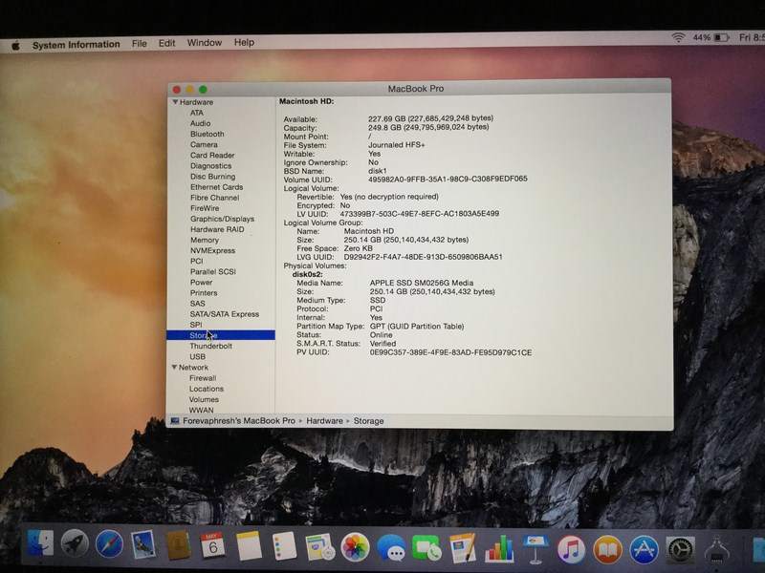The image size is (765, 573).
Task: Select Memory in the hardware list
Action: point(204,240)
